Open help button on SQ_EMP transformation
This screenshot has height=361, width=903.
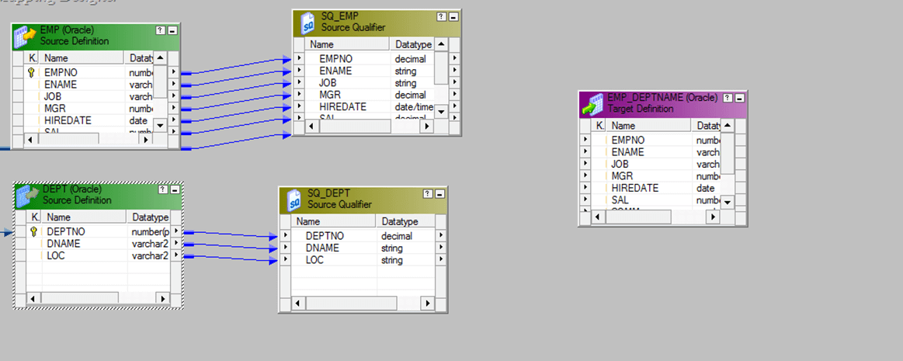(x=441, y=17)
